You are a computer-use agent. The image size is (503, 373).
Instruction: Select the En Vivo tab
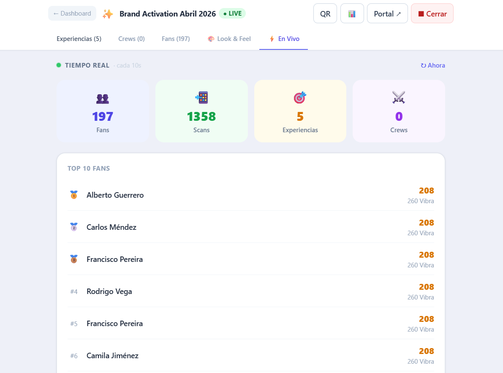(x=283, y=39)
